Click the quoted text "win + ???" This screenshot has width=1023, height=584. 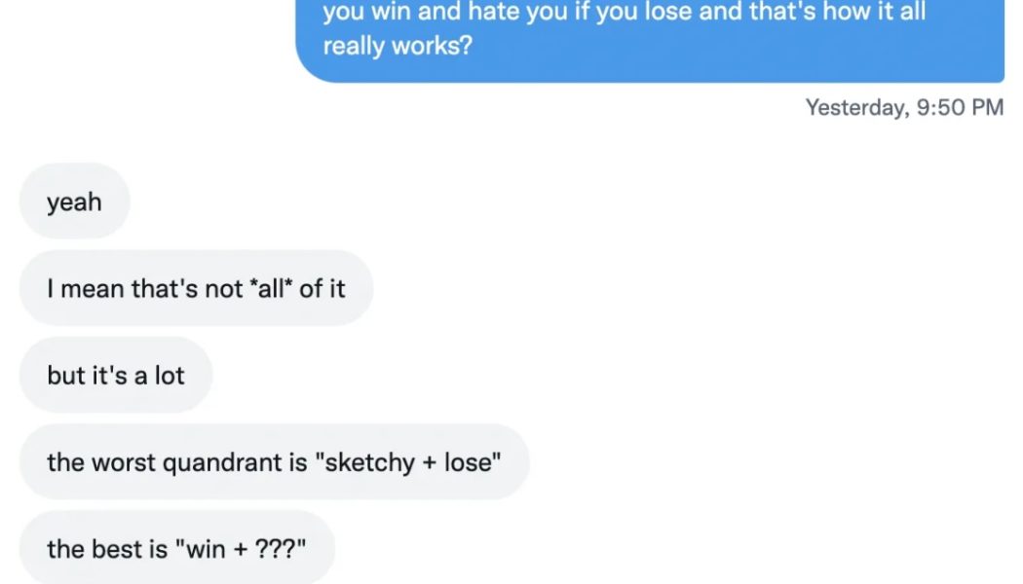tap(240, 549)
